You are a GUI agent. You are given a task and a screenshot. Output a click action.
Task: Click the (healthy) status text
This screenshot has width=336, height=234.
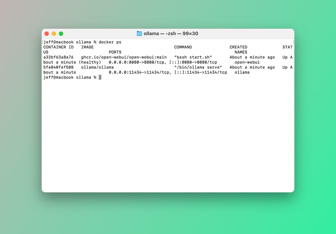point(90,62)
